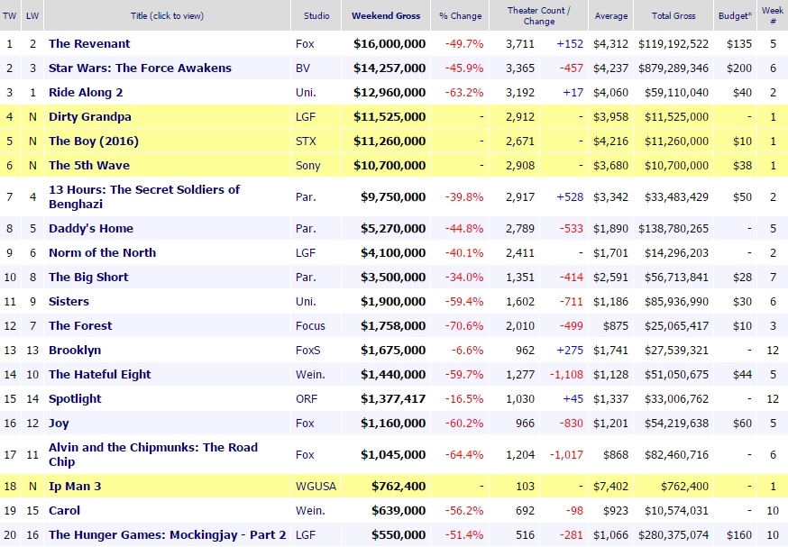Select Norm of the North theater count 2,411
The width and height of the screenshot is (788, 547).
pos(519,252)
